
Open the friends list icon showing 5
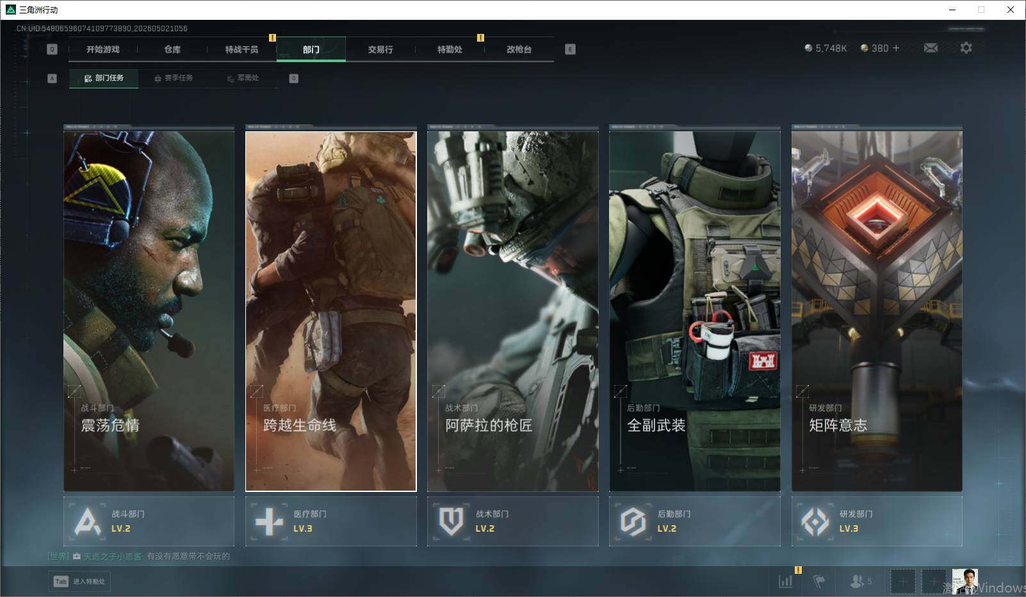tap(860, 581)
